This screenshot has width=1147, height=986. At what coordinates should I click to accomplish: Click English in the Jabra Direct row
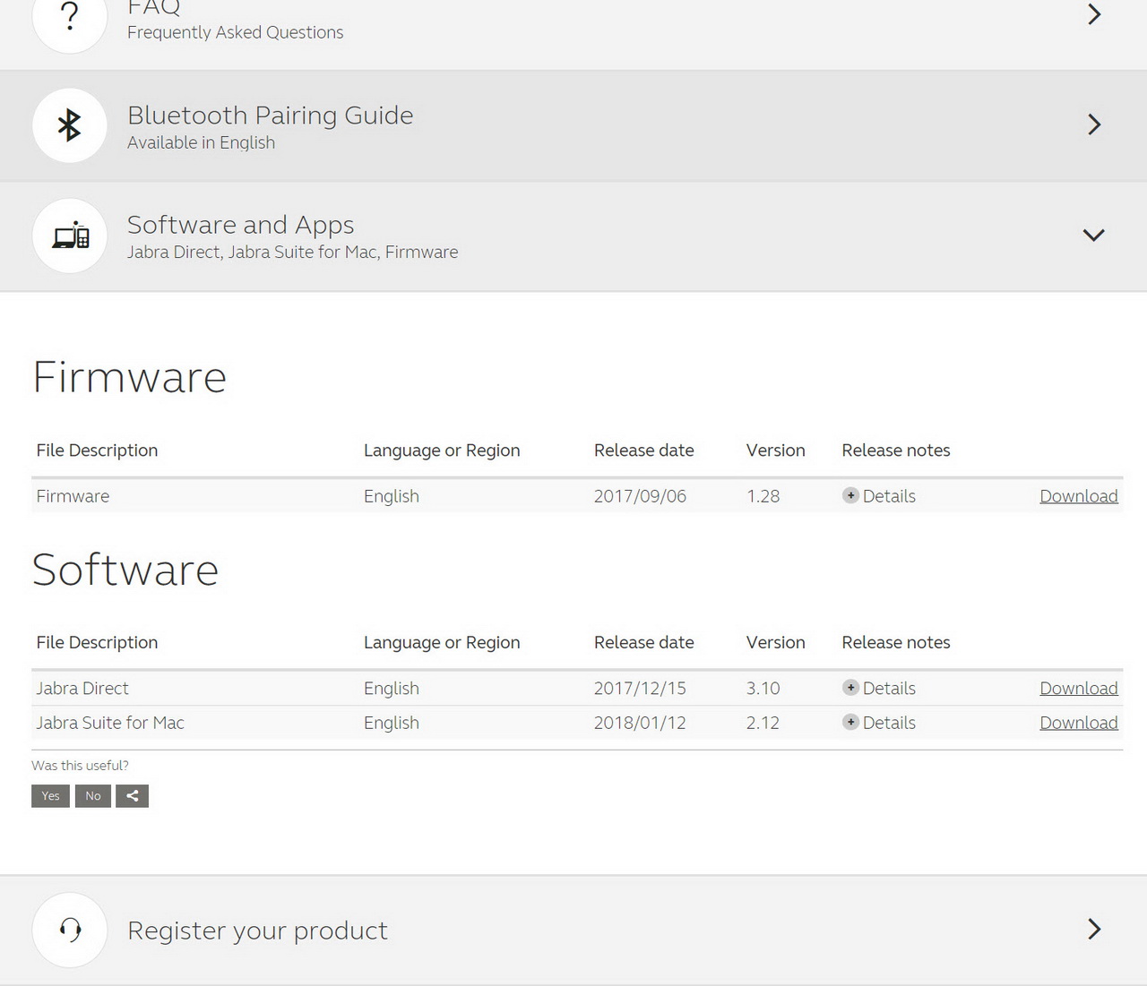pos(391,688)
